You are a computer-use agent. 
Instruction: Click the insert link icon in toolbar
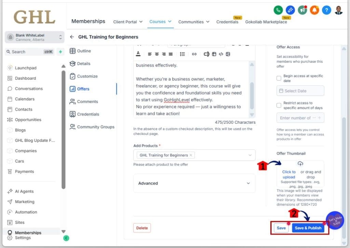[194, 54]
